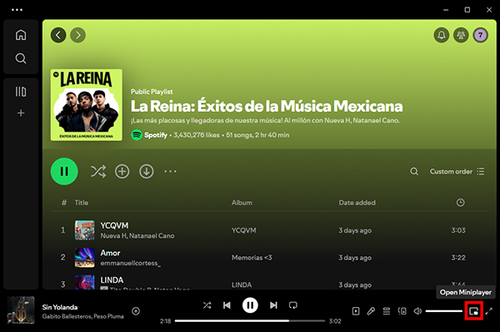Open artist Nueva H, Natanael Cano link
The image size is (500, 332).
click(137, 236)
